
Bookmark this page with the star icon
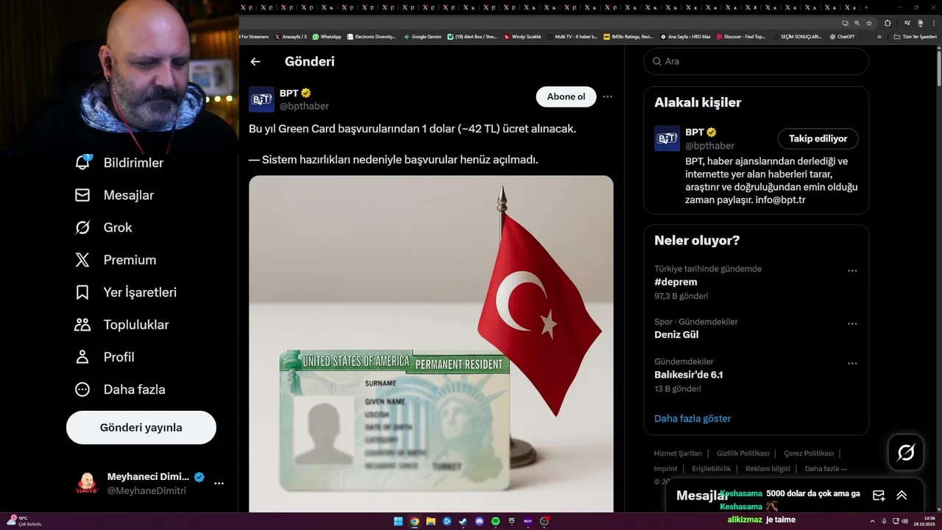pyautogui.click(x=869, y=23)
